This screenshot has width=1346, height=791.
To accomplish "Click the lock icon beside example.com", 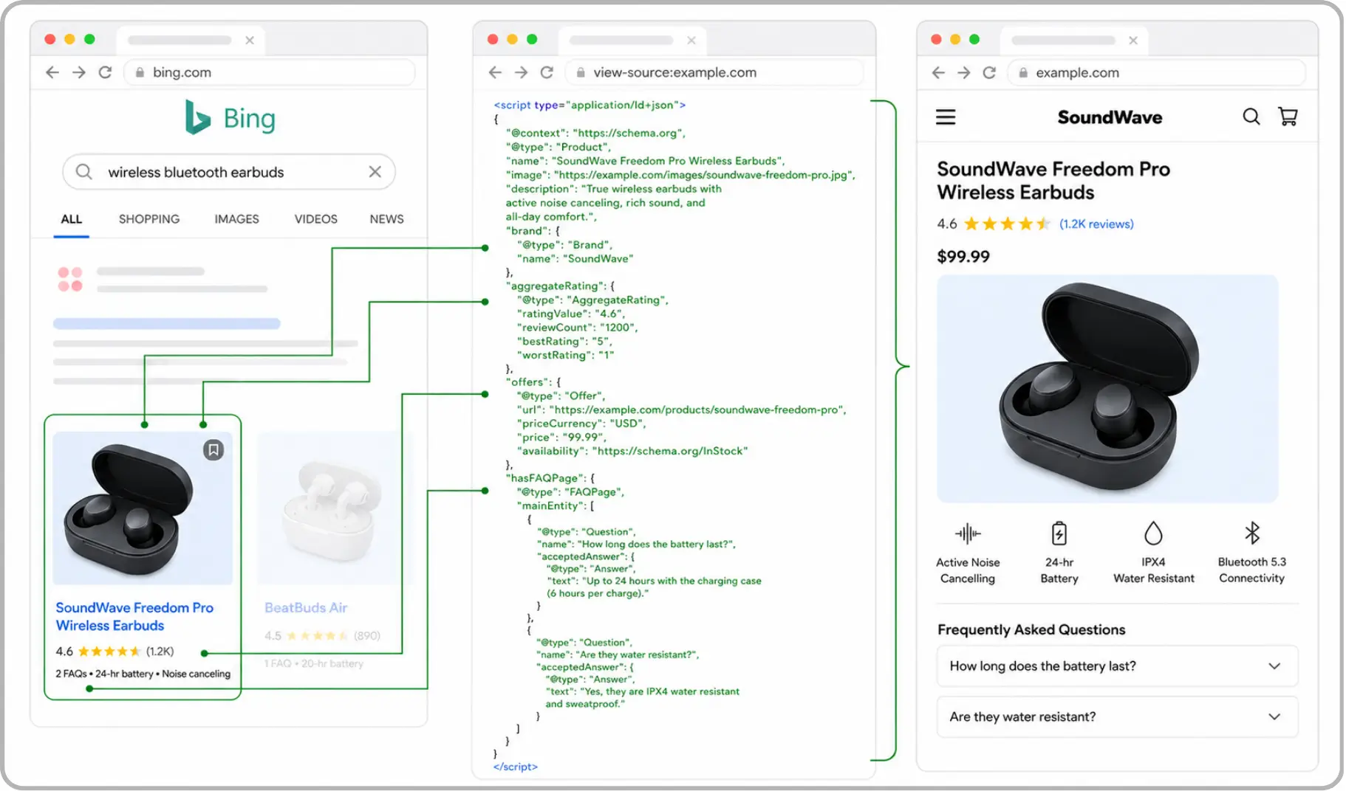I will click(x=1023, y=72).
